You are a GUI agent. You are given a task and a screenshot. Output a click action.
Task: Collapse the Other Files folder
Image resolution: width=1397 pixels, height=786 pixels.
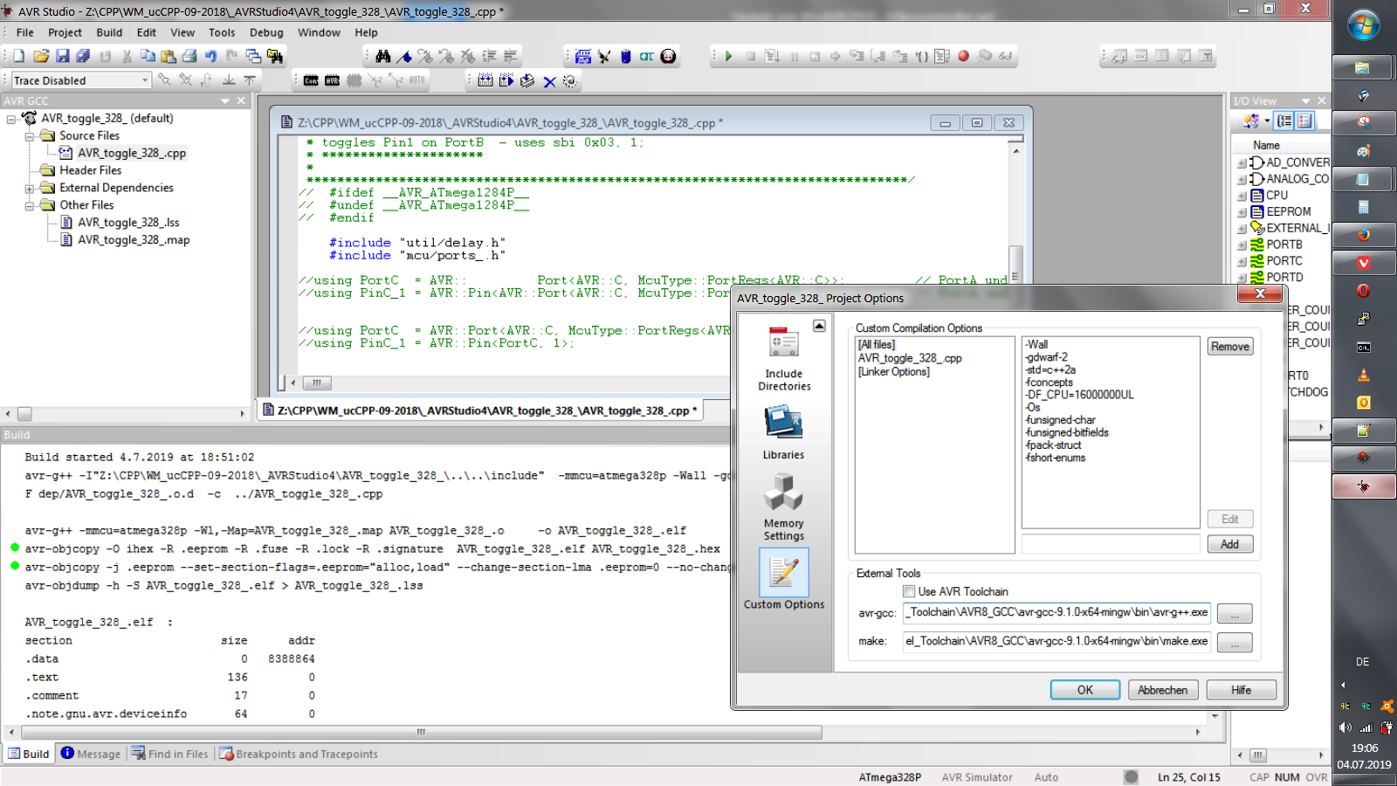click(29, 206)
